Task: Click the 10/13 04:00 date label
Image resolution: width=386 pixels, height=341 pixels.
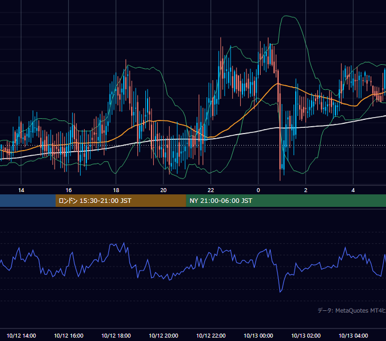Action: (353, 335)
